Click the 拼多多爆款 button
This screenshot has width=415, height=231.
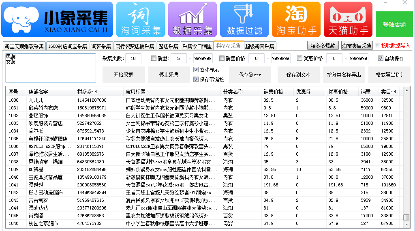[x=323, y=46]
